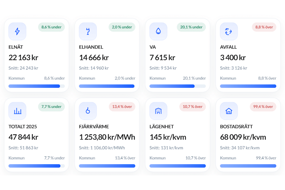This screenshot has width=285, height=190.
Task: Click the flame icon on FJÄRRVÄRME card
Action: [88, 111]
